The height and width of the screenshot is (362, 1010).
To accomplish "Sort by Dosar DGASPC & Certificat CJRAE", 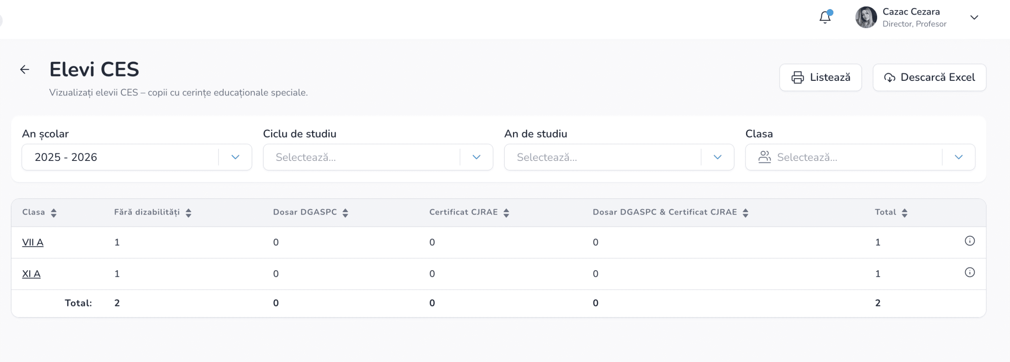I will tap(745, 213).
